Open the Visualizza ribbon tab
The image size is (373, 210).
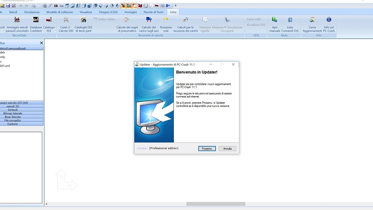point(86,12)
